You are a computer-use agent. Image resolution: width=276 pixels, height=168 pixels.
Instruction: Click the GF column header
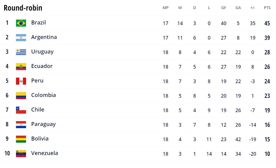click(224, 8)
